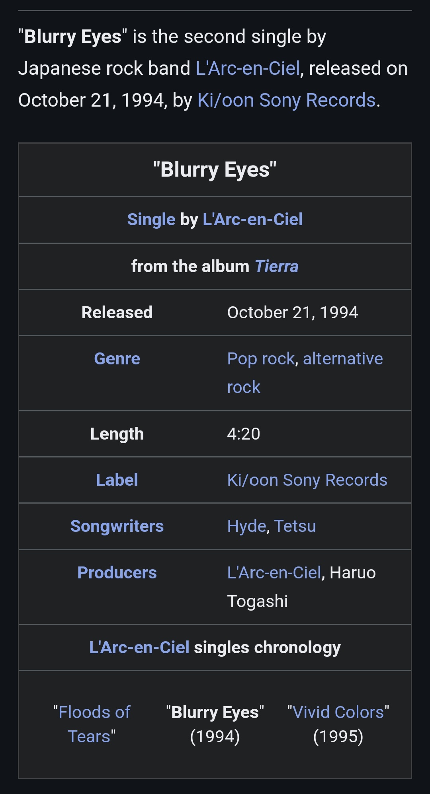Go to next single "Vivid Colors"
Screen dimensions: 430x794
tap(338, 712)
